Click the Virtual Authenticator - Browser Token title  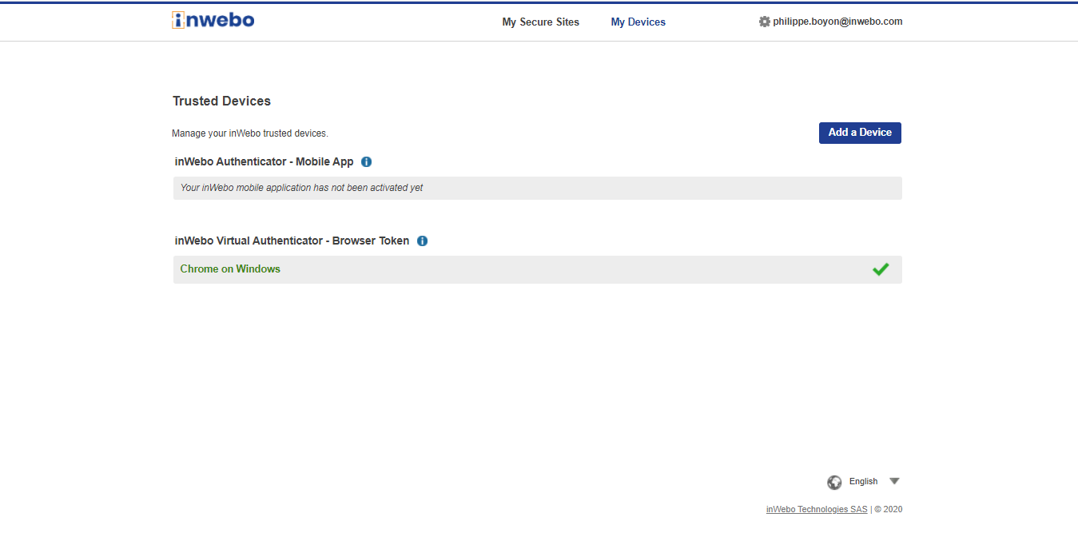click(292, 241)
